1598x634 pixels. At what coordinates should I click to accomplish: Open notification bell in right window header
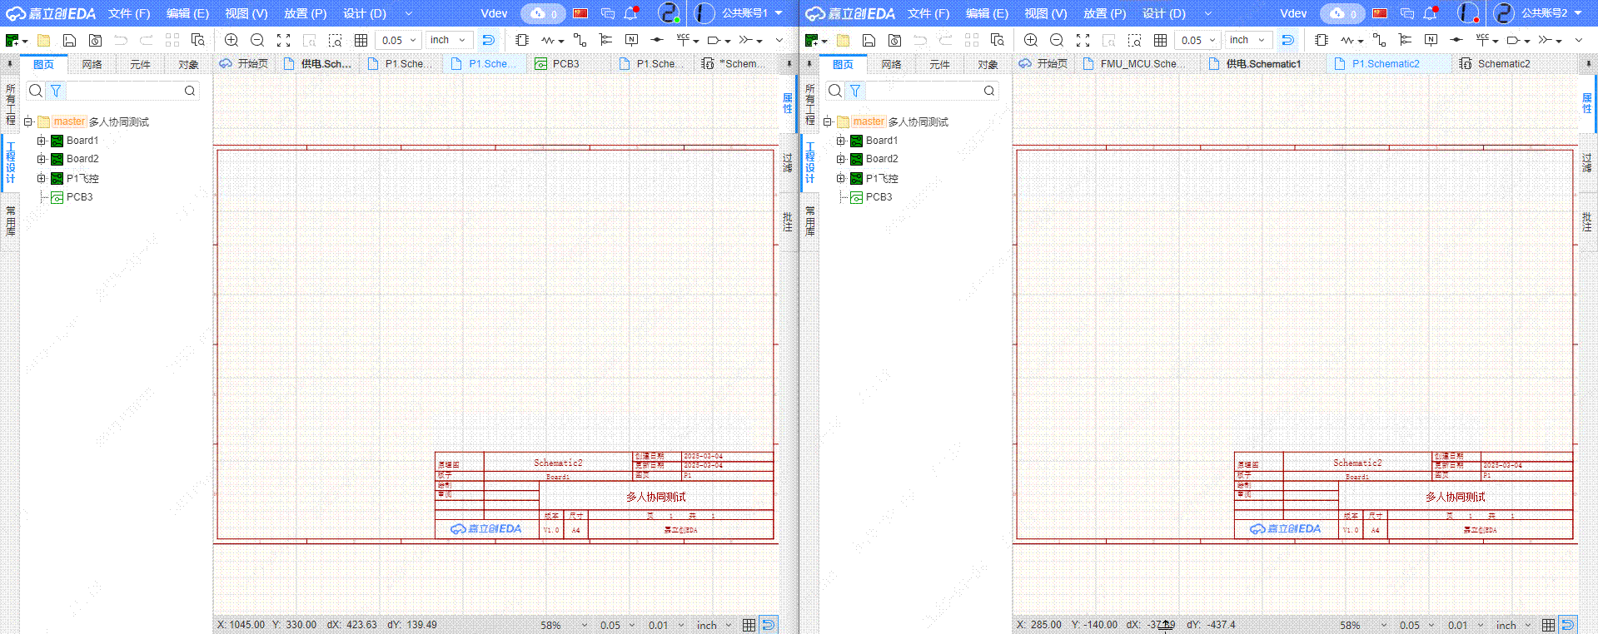(1431, 13)
